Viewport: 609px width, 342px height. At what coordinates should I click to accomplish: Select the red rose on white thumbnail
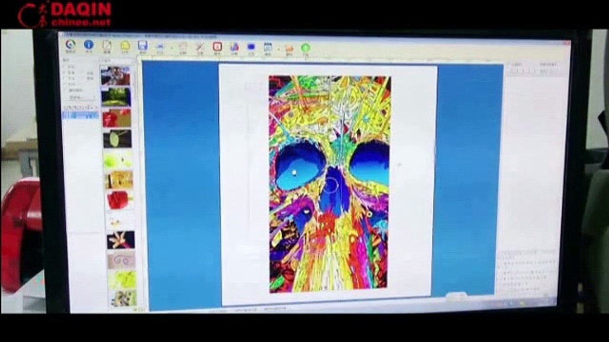tap(119, 200)
